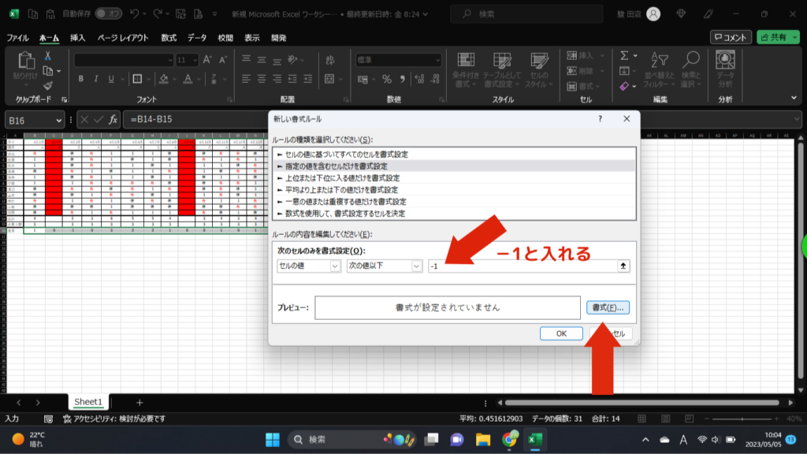This screenshot has height=454, width=807.
Task: Select rule '一意の値または重複する値だけを書式設定'
Action: (x=454, y=202)
